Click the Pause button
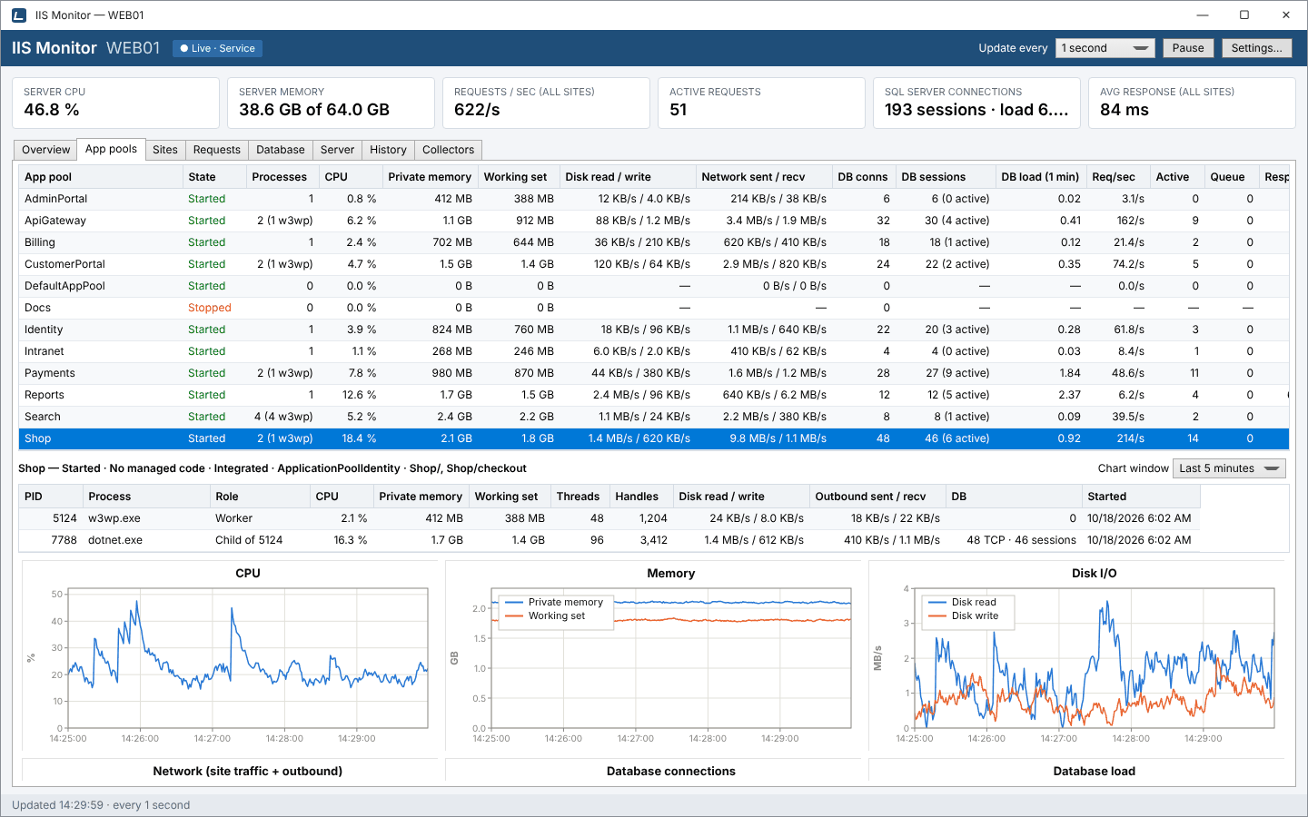 [1187, 48]
